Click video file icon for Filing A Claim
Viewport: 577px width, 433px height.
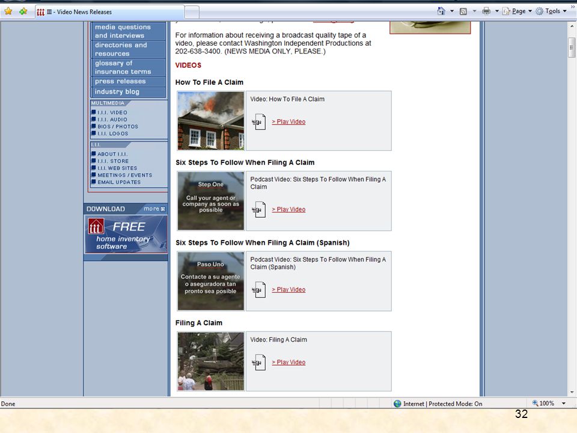[258, 362]
